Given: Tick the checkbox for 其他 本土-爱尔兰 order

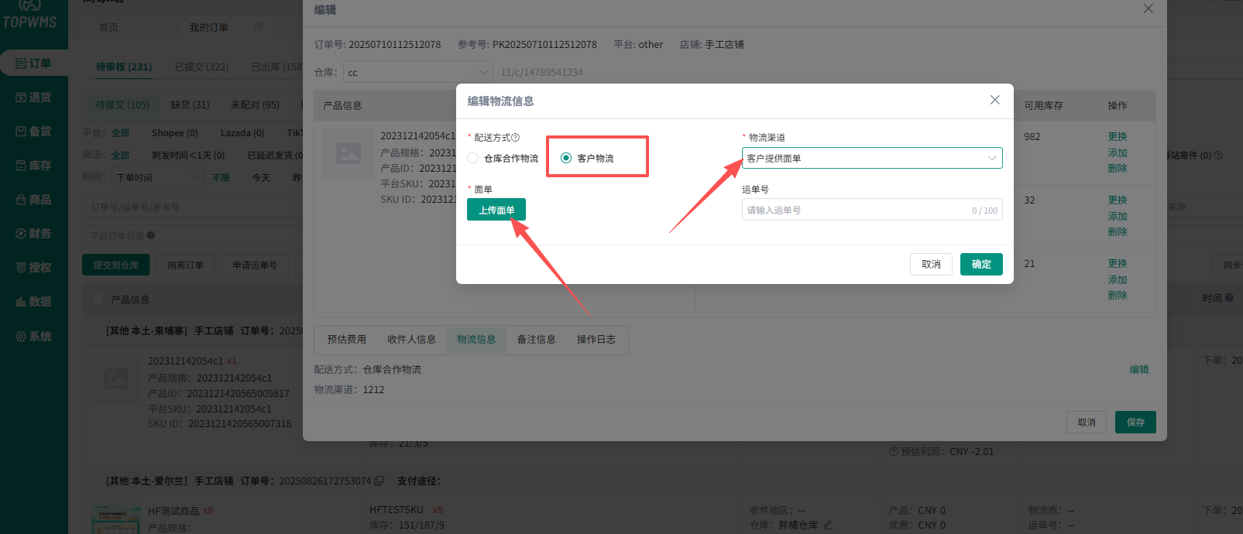Looking at the screenshot, I should (x=96, y=481).
